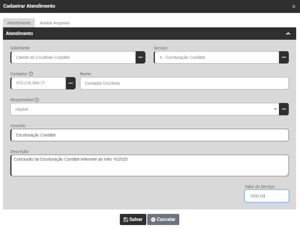This screenshot has height=228, width=300.
Task: Open the Contador search ellipsis button
Action: (71, 83)
